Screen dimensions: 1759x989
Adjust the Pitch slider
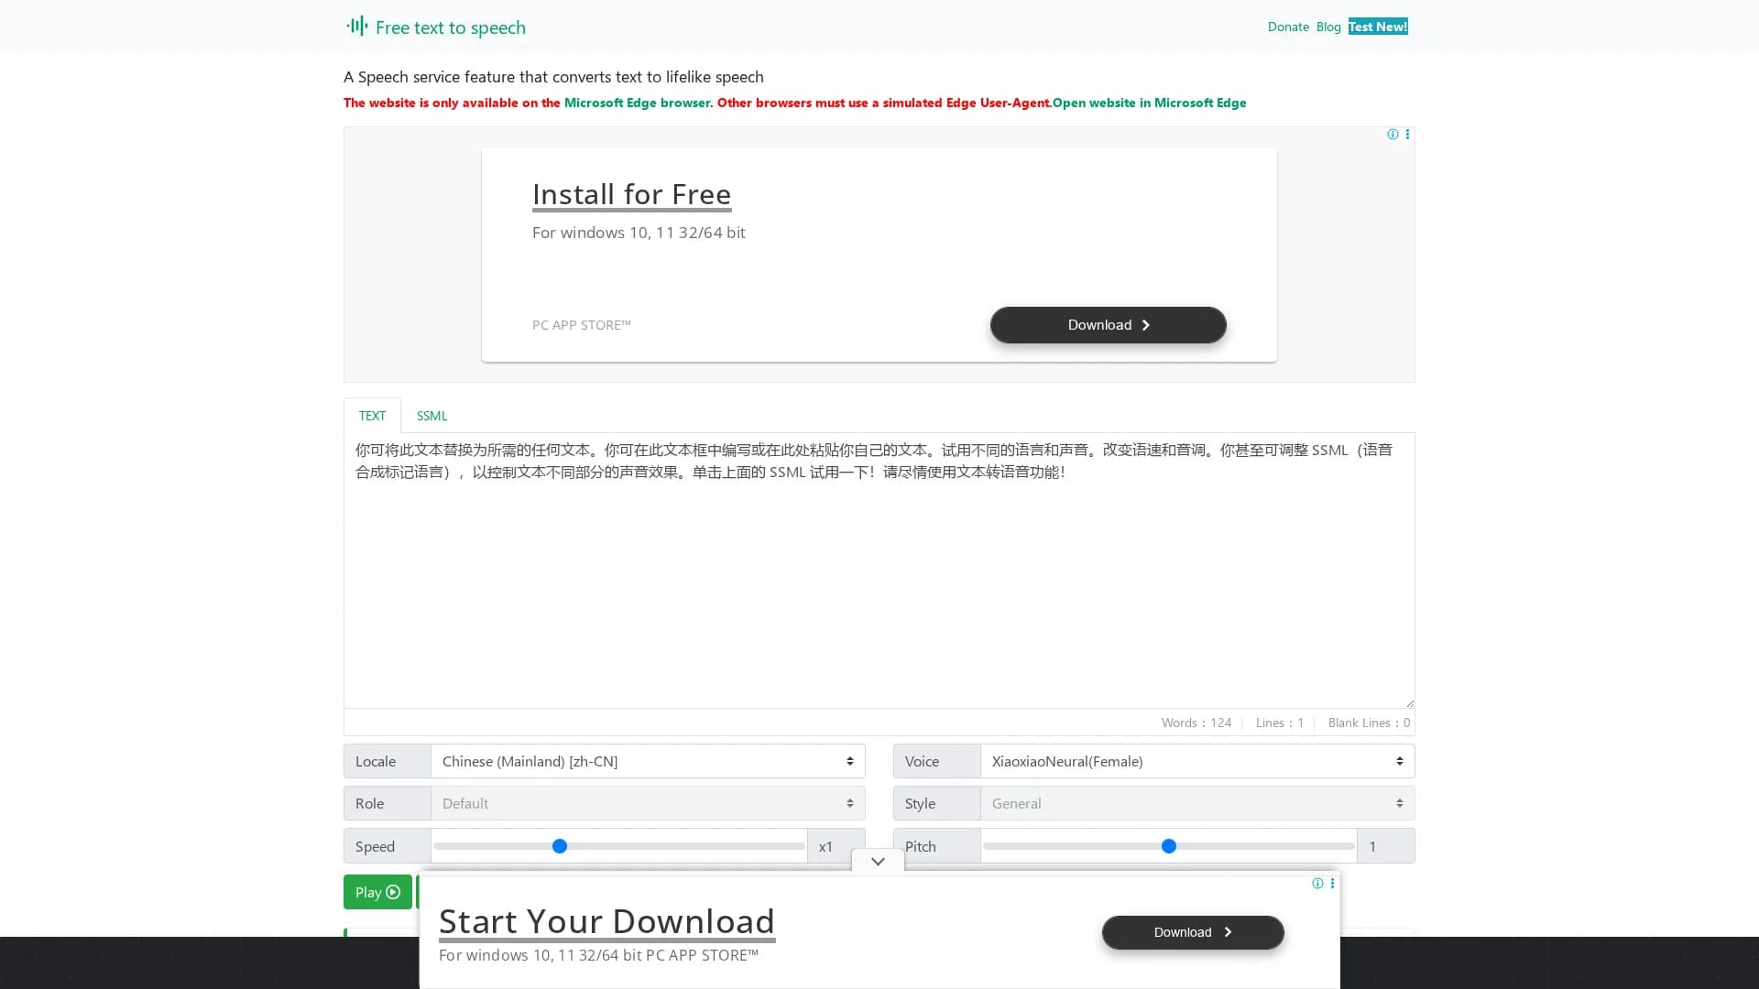(1169, 846)
